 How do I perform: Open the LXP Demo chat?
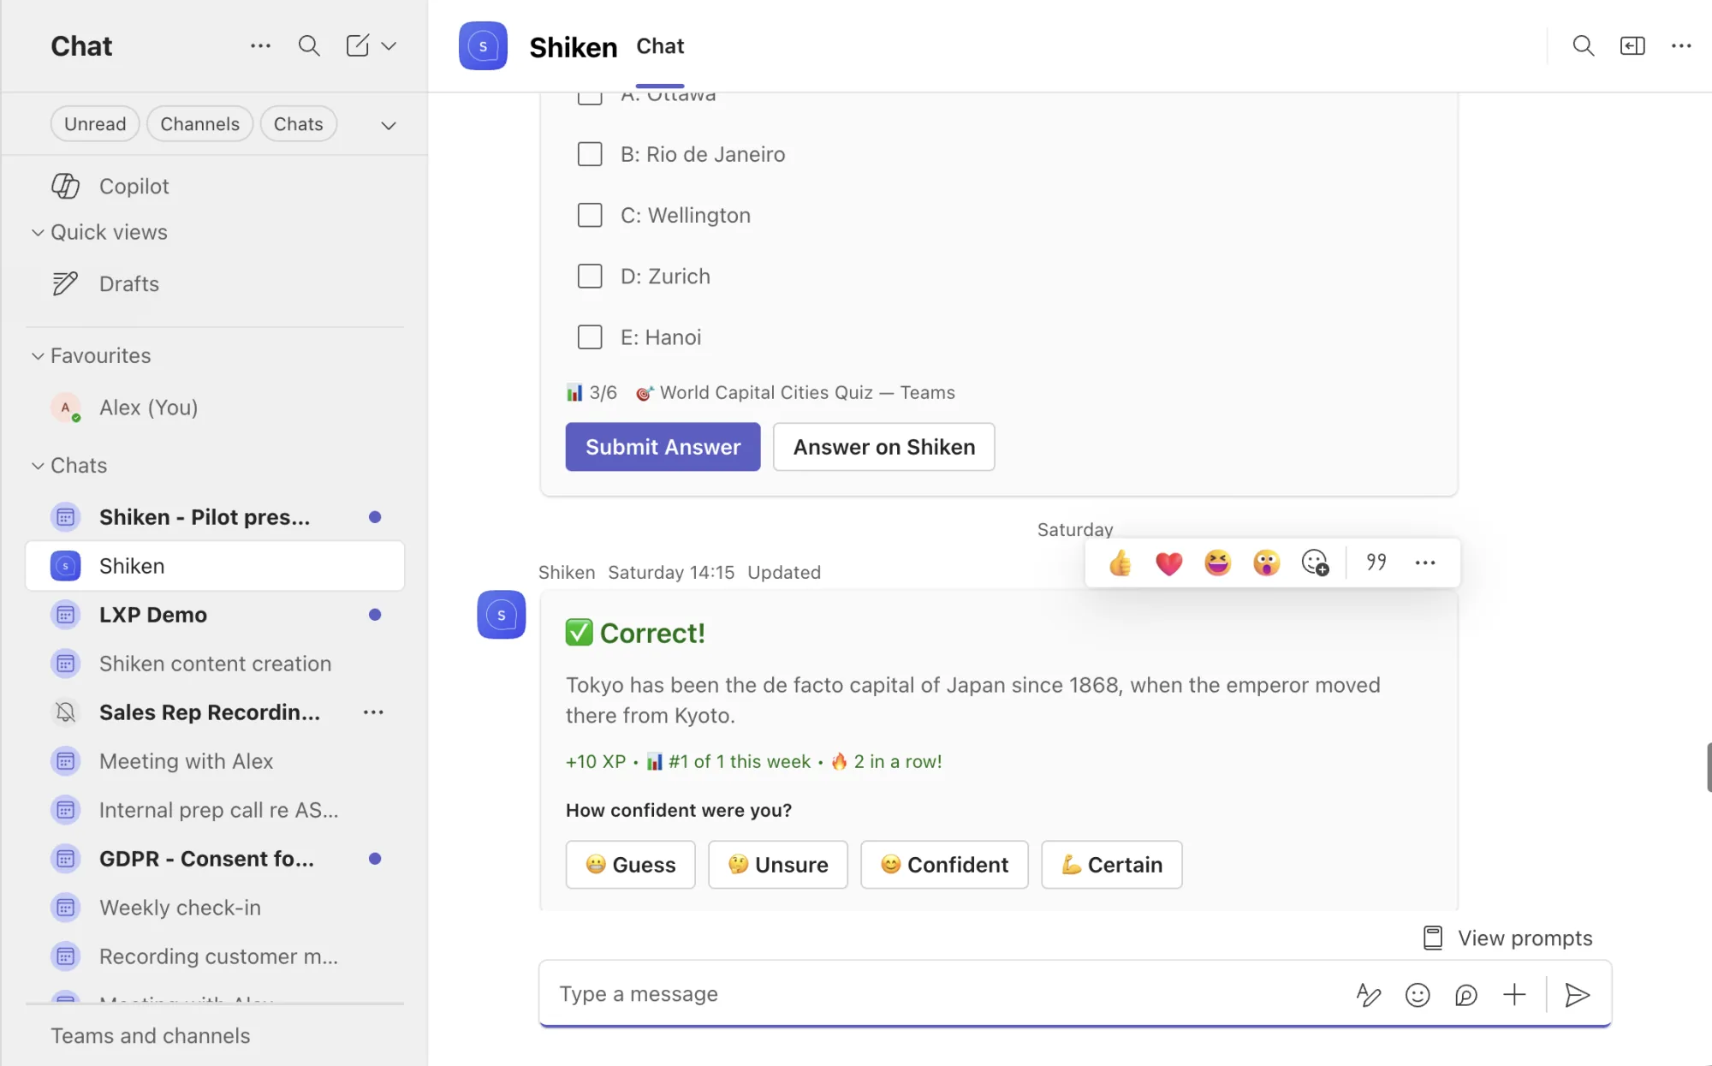pyautogui.click(x=215, y=615)
